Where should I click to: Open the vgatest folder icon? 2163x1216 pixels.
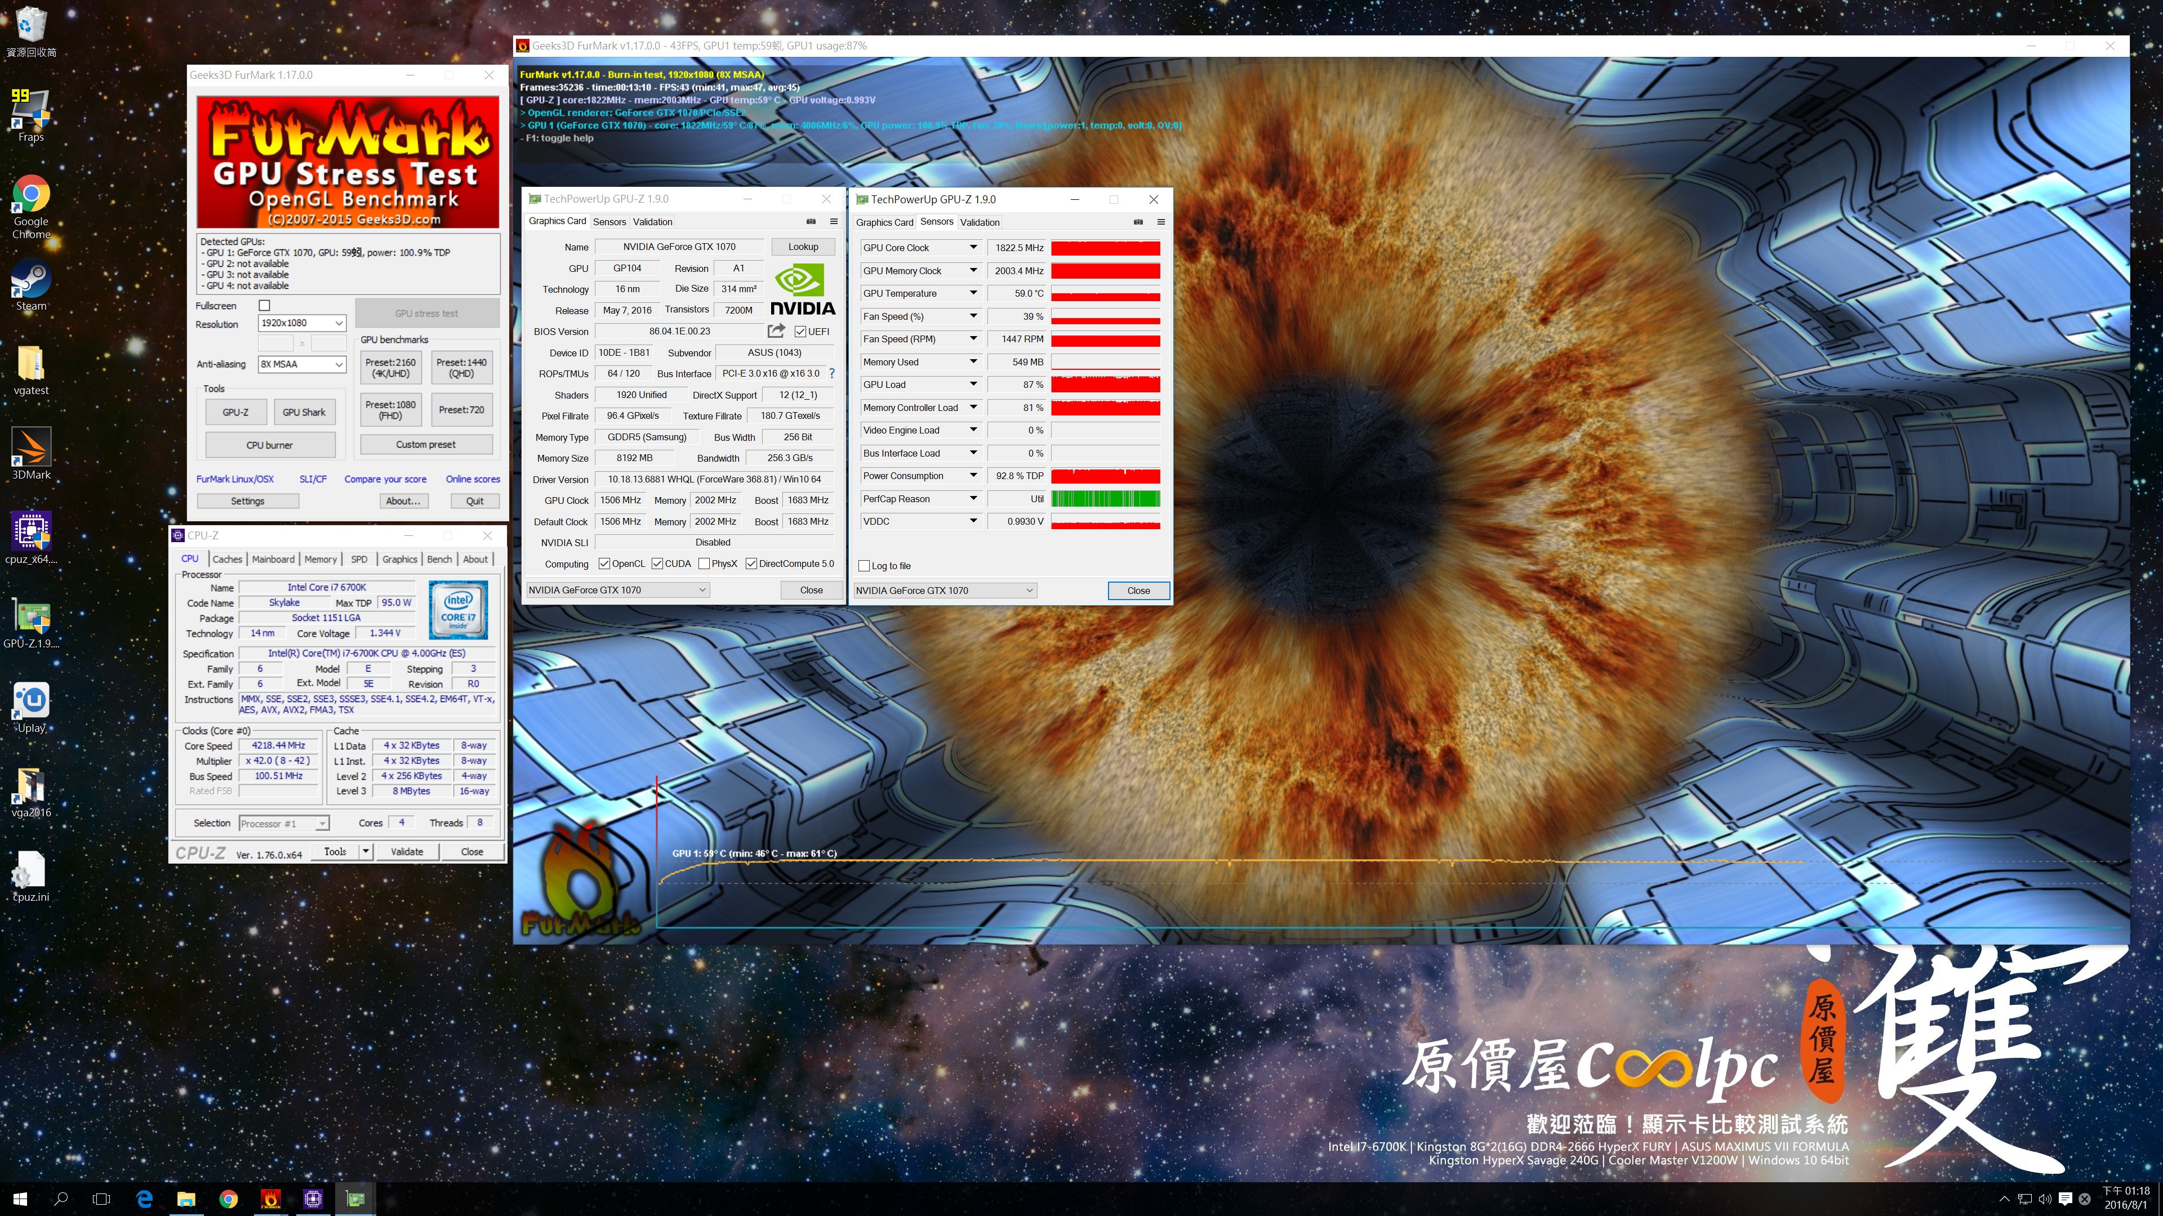[x=31, y=369]
